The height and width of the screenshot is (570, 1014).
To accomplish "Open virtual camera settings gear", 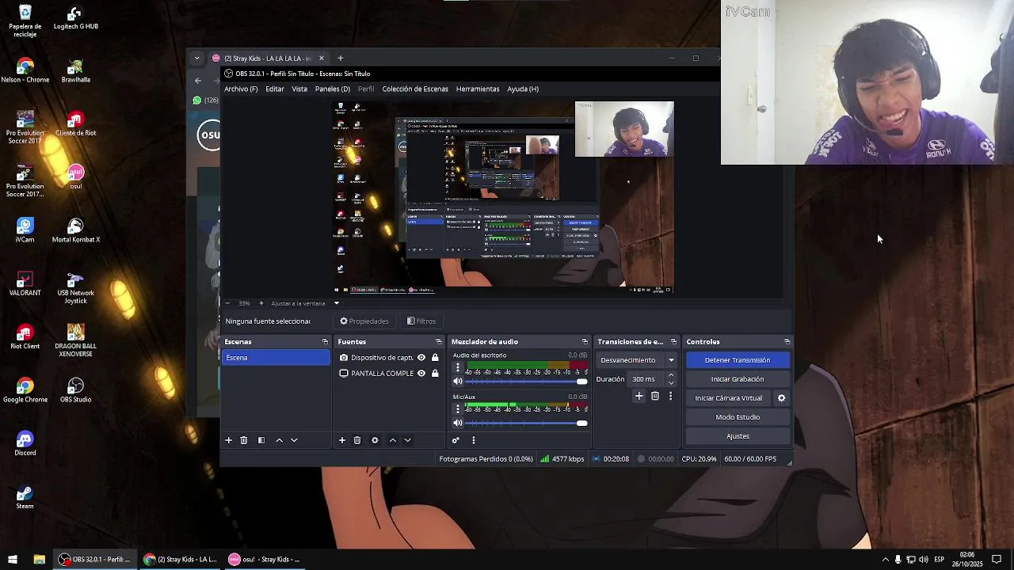I will tap(781, 398).
